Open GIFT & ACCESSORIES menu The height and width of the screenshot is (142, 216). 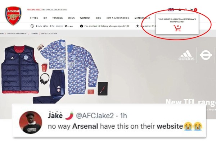point(118,18)
